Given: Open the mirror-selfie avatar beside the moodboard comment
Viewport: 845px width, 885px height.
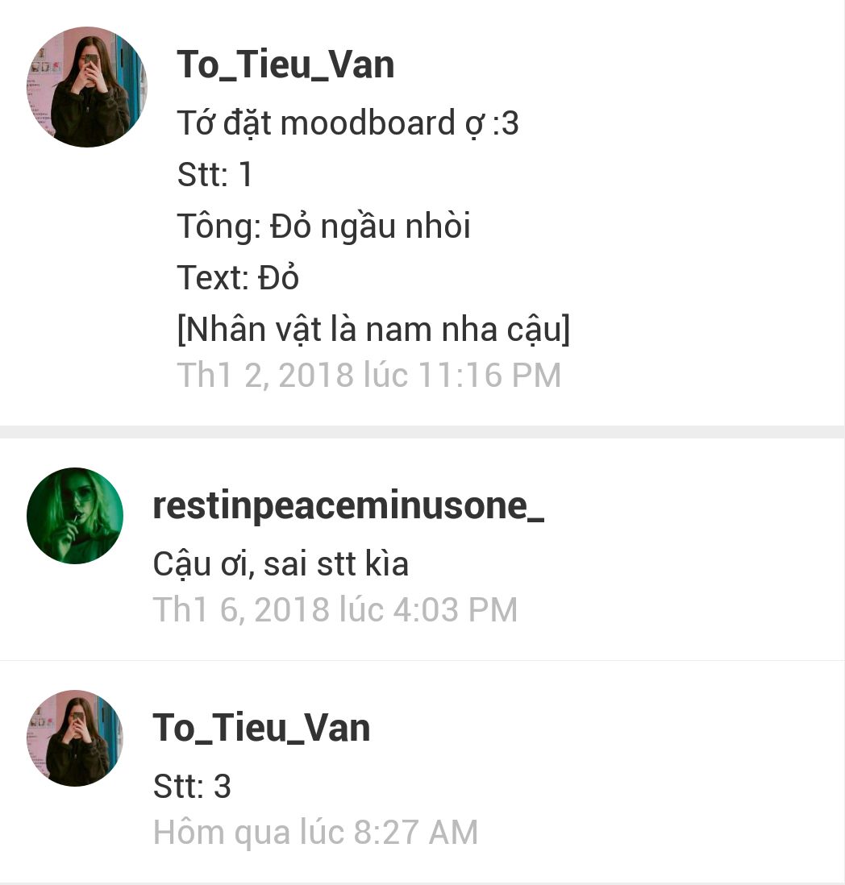Looking at the screenshot, I should [87, 87].
